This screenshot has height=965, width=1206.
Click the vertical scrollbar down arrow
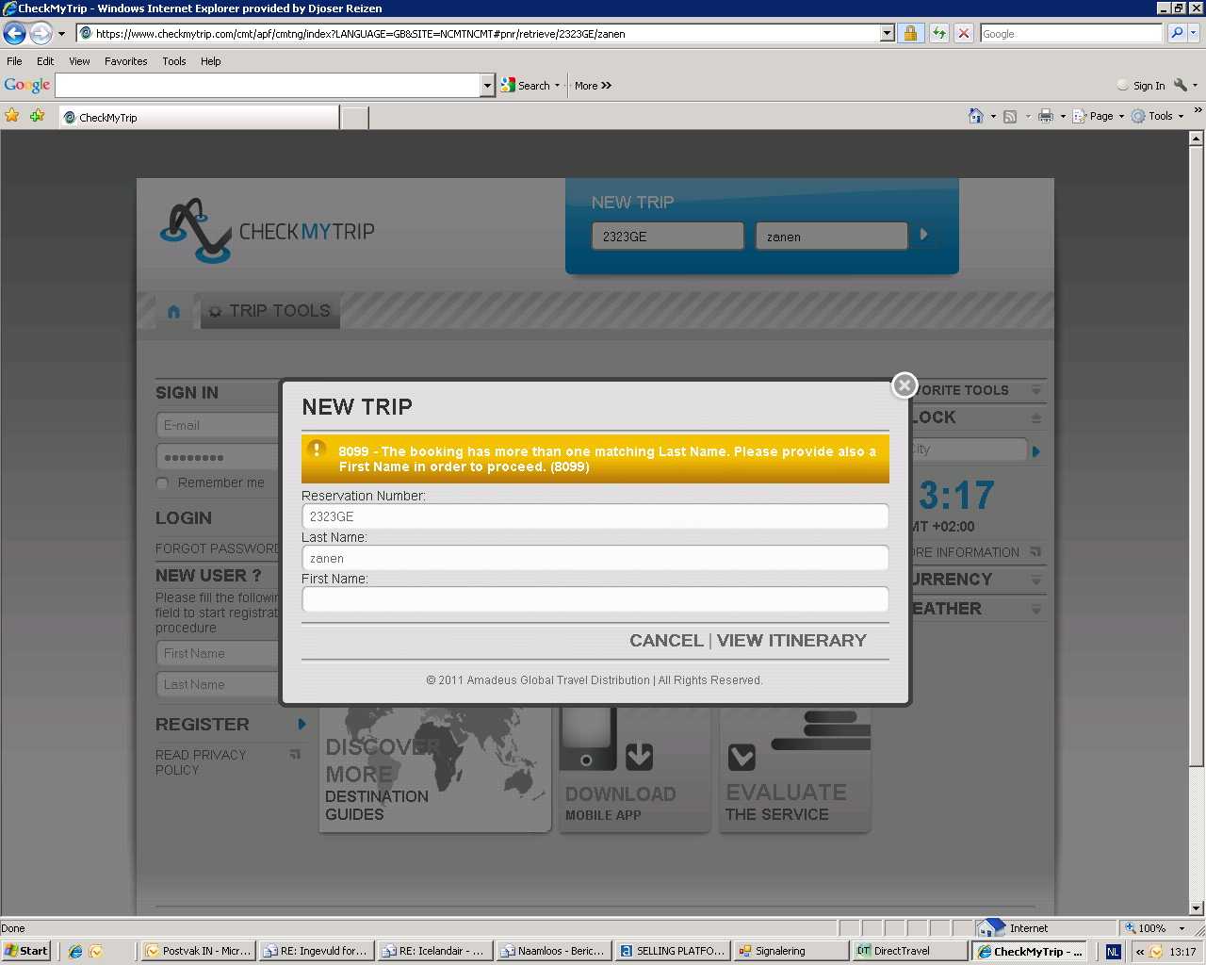(1197, 908)
